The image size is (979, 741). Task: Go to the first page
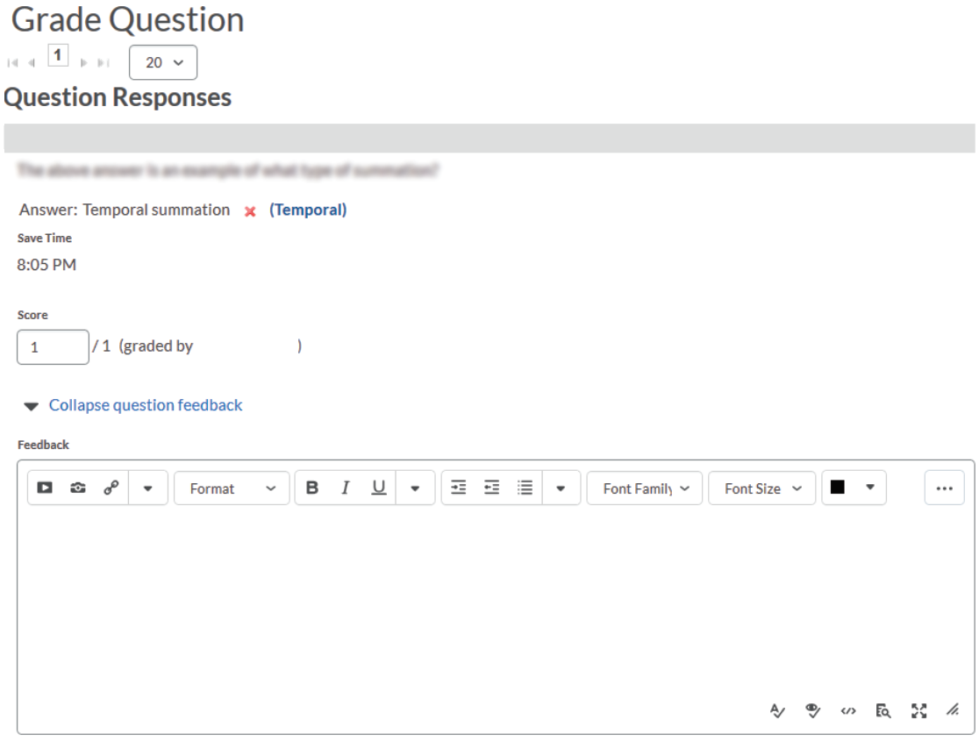point(12,62)
